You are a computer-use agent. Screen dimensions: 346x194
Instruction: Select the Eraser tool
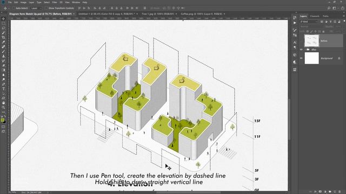(3, 65)
